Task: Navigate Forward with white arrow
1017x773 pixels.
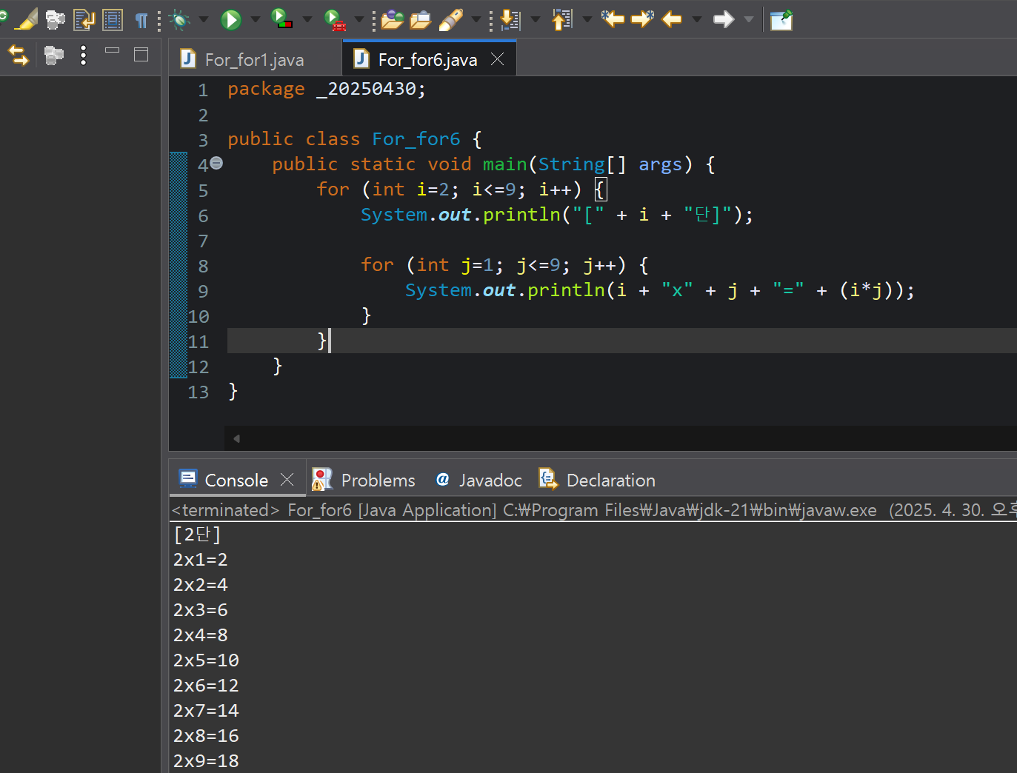Action: [x=723, y=19]
